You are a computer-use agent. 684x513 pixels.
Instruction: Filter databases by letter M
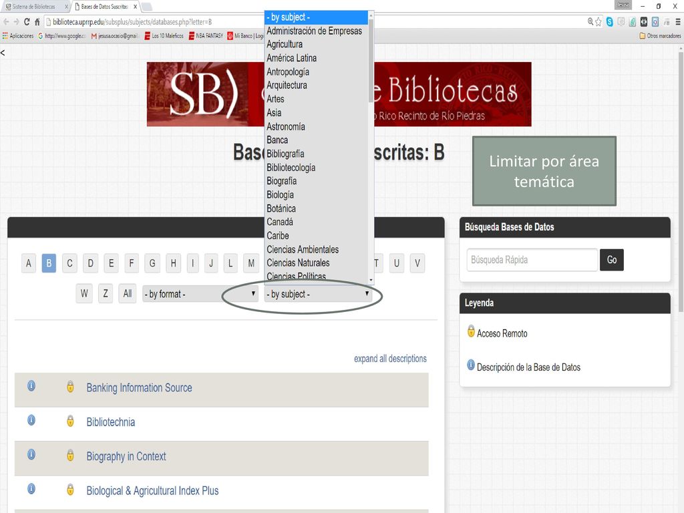251,263
